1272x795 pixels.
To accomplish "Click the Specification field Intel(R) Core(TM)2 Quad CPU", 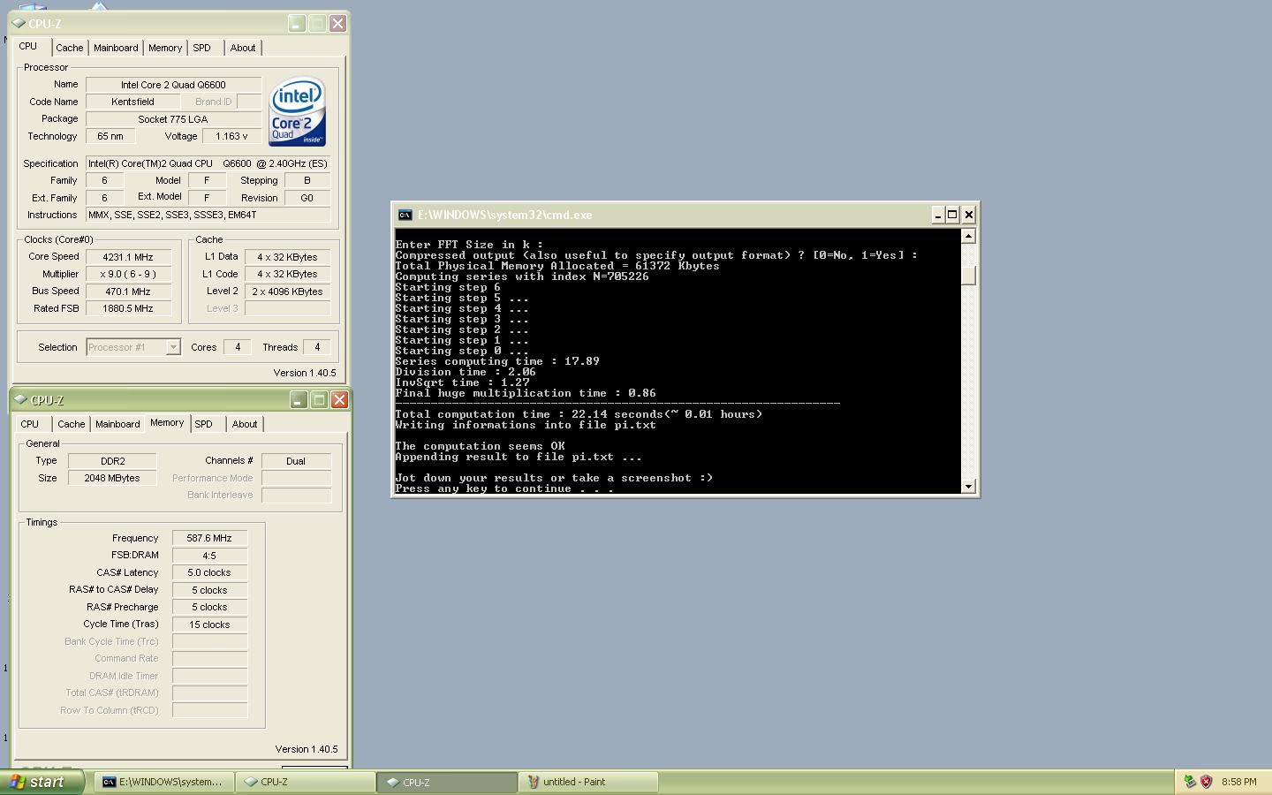I will point(208,163).
